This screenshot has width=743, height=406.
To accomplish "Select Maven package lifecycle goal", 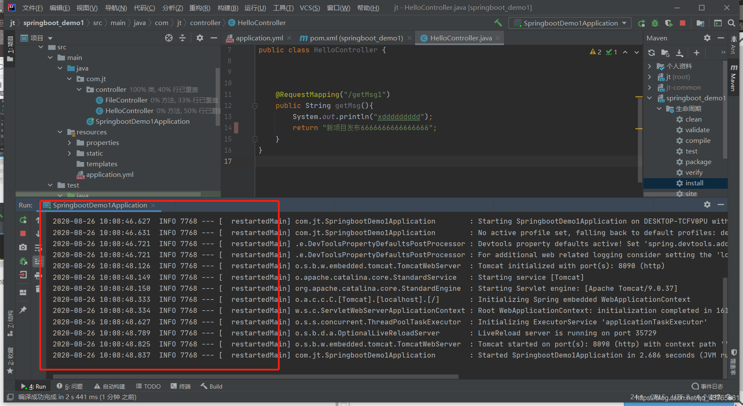I will pyautogui.click(x=698, y=162).
